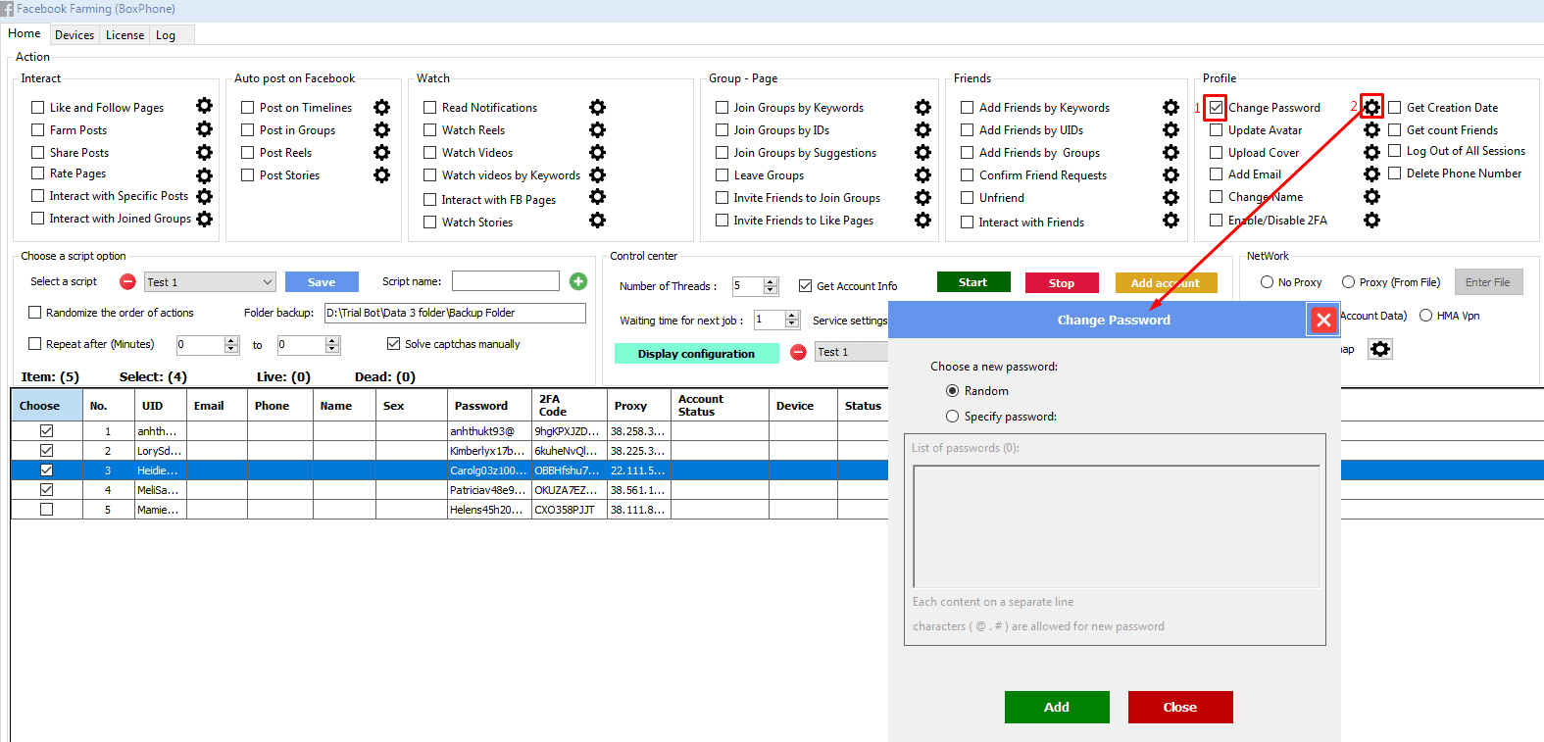Open Read Notifications settings gear
1544x742 pixels.
tap(597, 107)
